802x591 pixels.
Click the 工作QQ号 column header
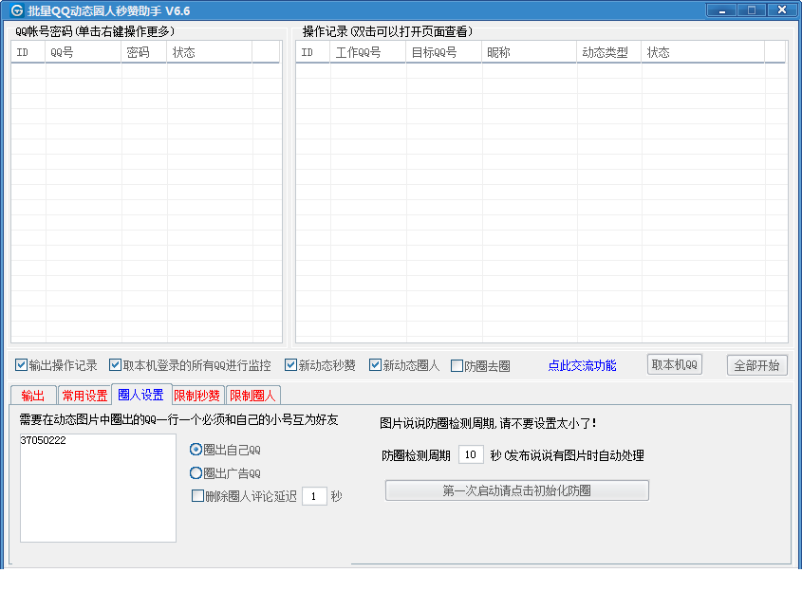pos(367,52)
